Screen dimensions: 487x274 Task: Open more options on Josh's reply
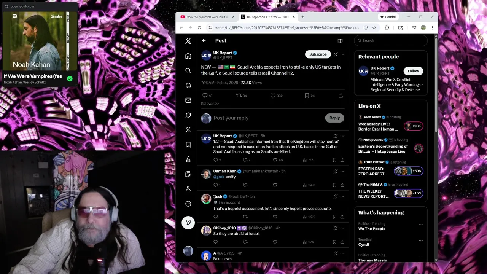coord(342,196)
